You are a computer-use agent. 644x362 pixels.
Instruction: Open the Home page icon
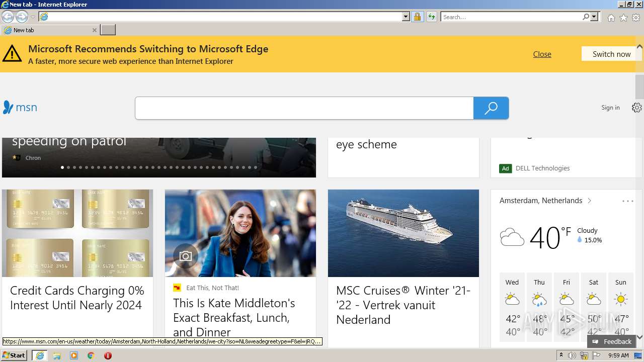[x=611, y=18]
